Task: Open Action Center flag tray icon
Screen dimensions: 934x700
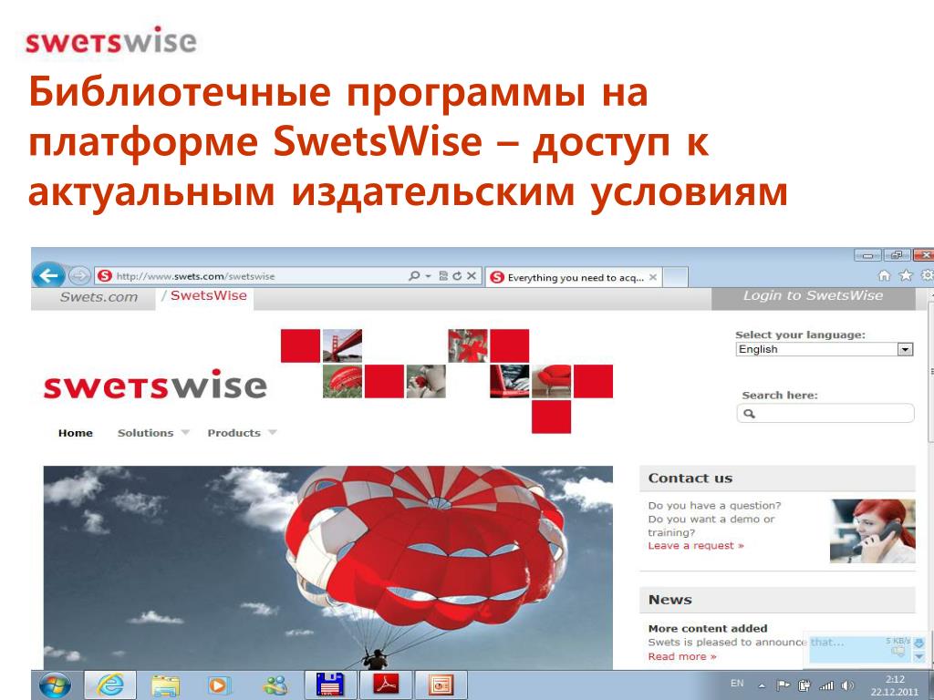Action: [784, 685]
